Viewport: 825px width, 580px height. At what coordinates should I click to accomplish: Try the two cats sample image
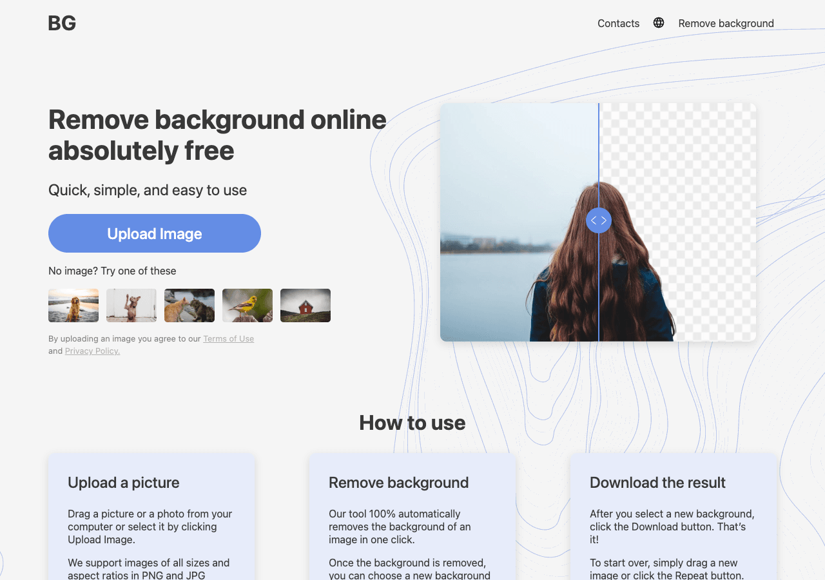point(189,305)
